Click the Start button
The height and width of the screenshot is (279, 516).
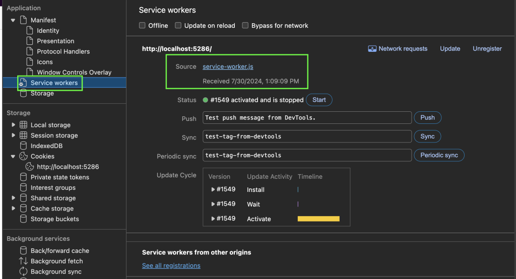[319, 100]
